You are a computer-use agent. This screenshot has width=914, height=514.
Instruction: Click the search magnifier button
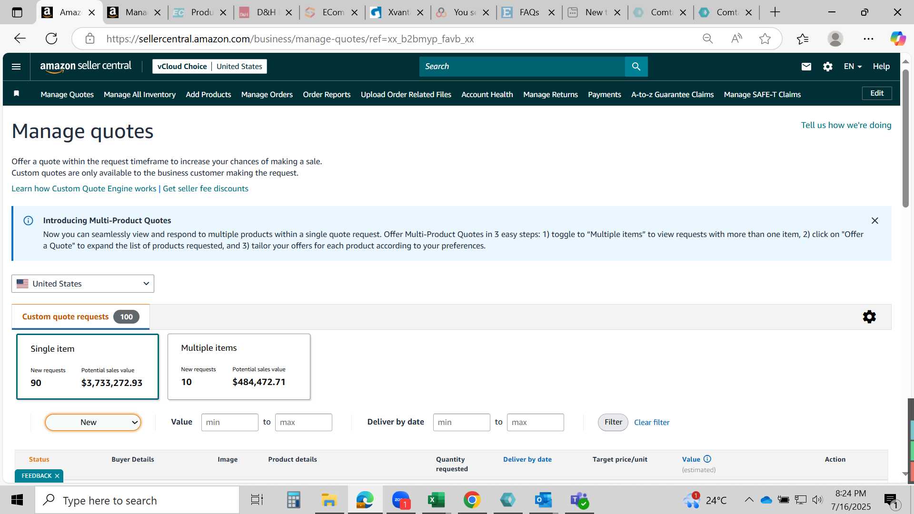tap(636, 67)
